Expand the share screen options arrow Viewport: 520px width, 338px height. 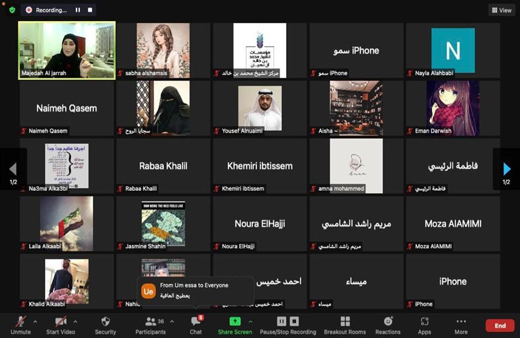pos(250,321)
